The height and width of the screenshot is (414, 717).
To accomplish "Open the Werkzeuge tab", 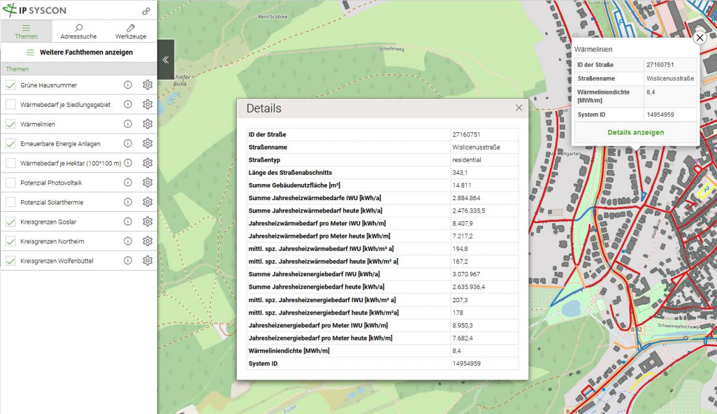I will click(x=130, y=32).
